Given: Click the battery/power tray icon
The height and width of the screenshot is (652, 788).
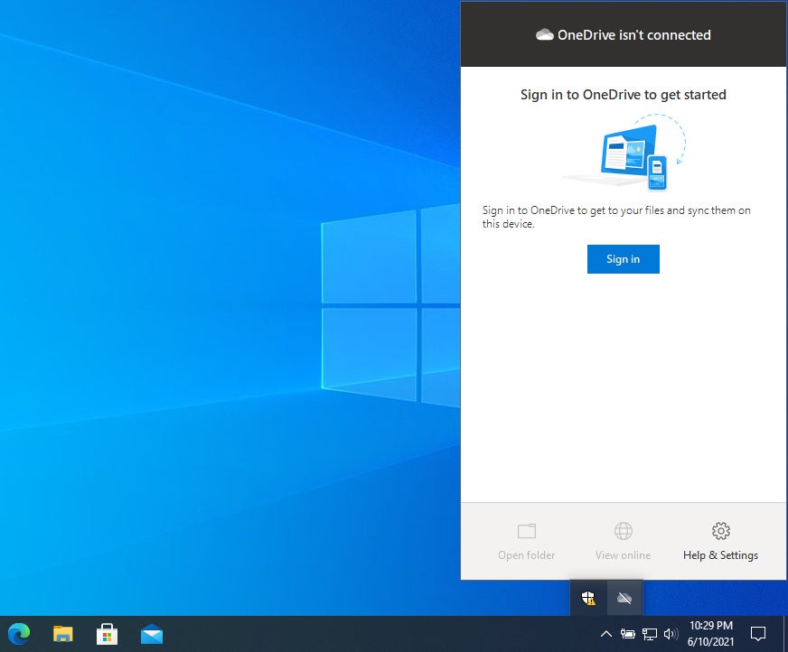Looking at the screenshot, I should (x=628, y=634).
